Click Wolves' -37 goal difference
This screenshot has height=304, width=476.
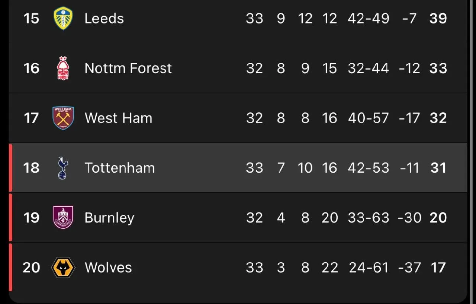pos(409,268)
